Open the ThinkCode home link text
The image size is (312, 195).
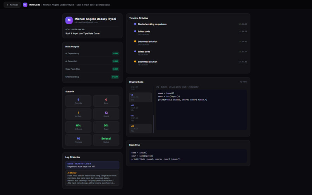34,5
